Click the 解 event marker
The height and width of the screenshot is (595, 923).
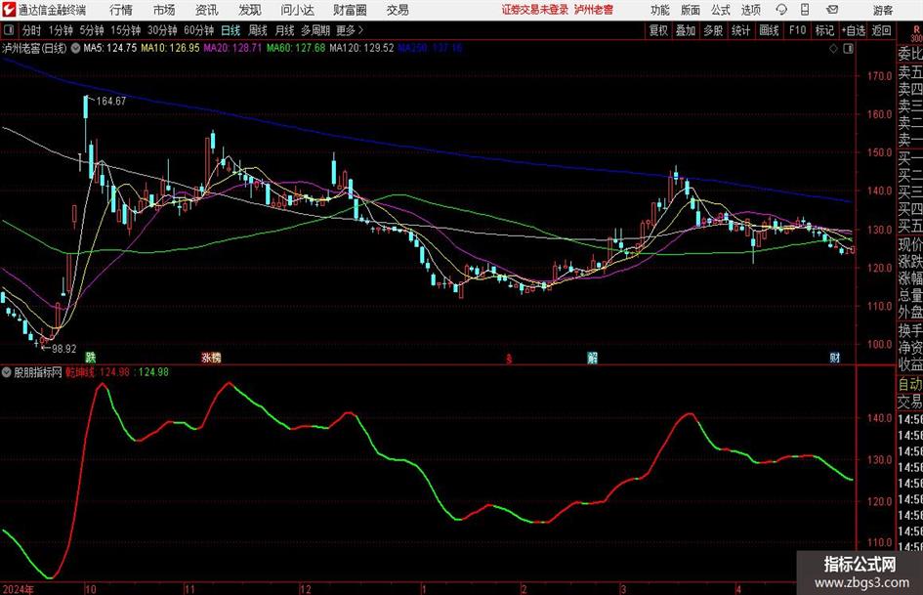pyautogui.click(x=592, y=357)
